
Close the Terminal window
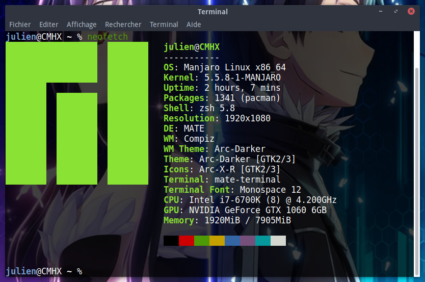click(411, 11)
